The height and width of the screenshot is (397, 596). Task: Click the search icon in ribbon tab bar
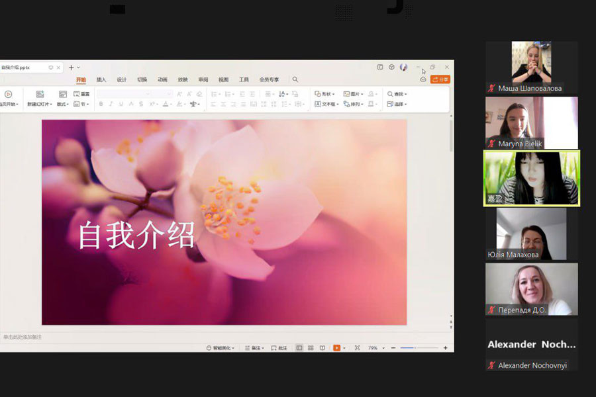295,79
